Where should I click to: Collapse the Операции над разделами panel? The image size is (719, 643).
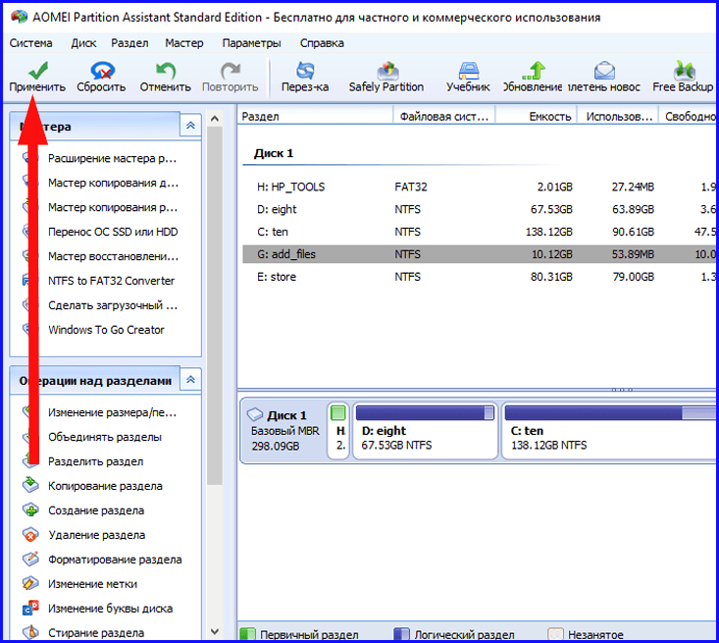point(190,380)
